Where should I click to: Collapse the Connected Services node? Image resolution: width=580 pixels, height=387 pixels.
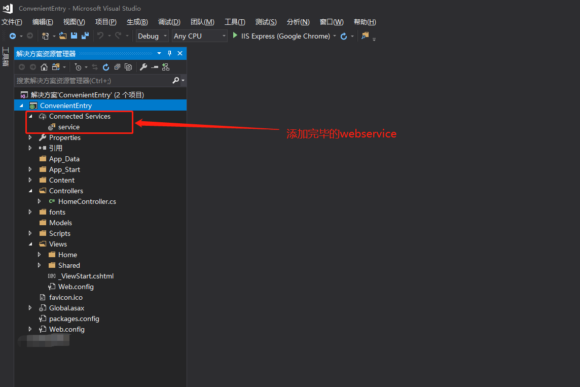coord(30,116)
